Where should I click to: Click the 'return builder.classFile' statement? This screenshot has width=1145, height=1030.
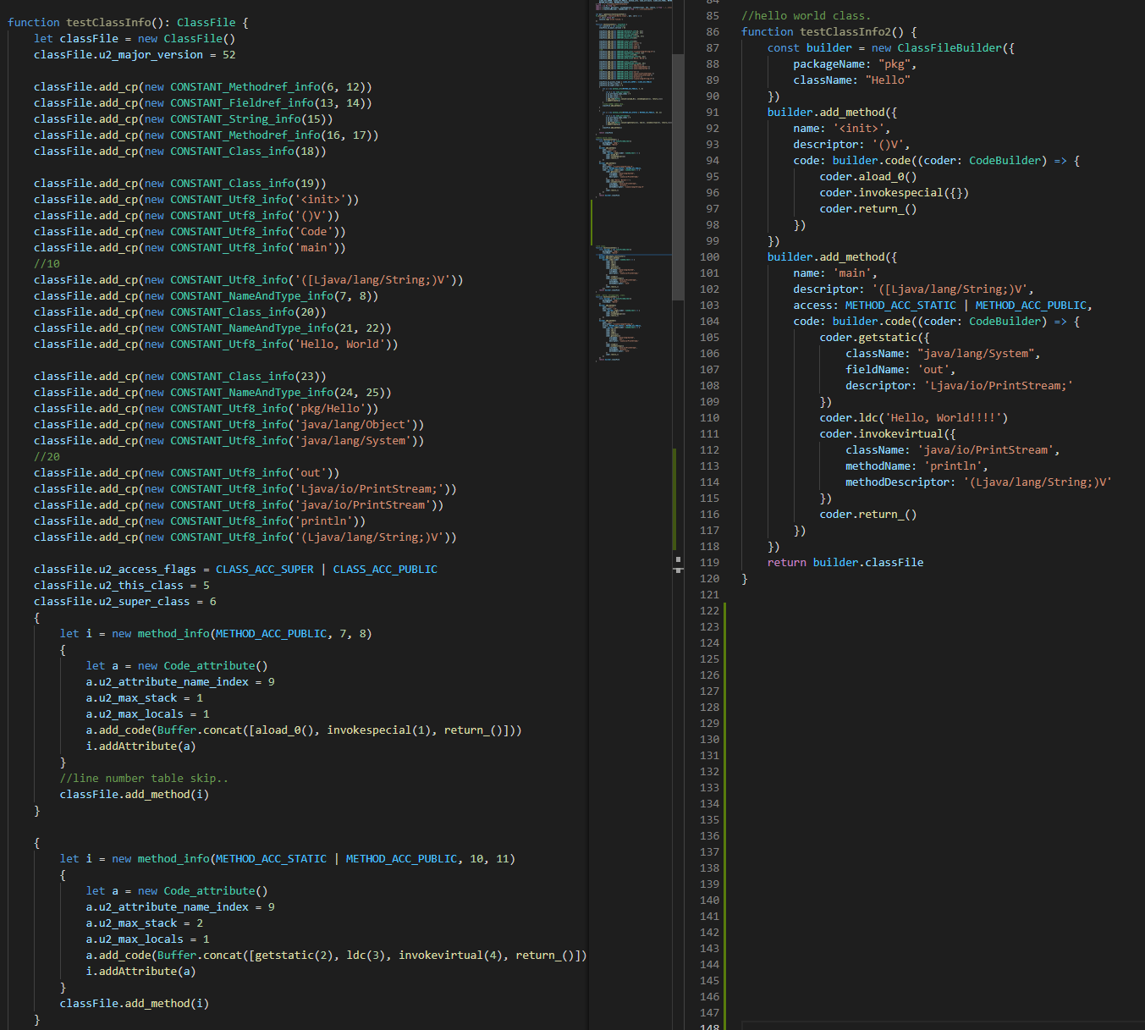[x=845, y=563]
